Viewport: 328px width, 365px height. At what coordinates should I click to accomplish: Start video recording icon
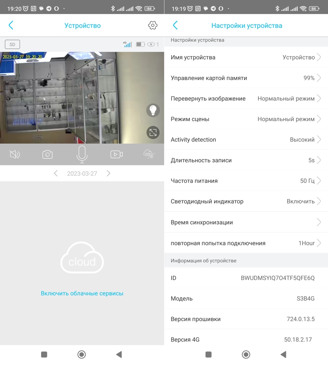(x=116, y=154)
